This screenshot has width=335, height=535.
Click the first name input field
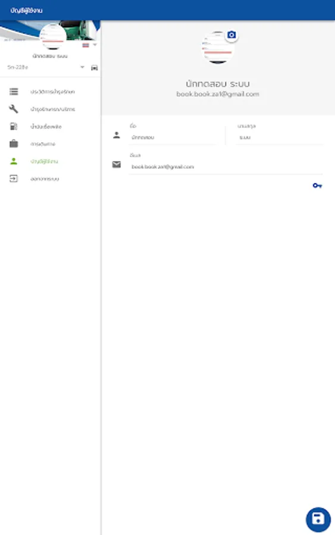click(173, 137)
